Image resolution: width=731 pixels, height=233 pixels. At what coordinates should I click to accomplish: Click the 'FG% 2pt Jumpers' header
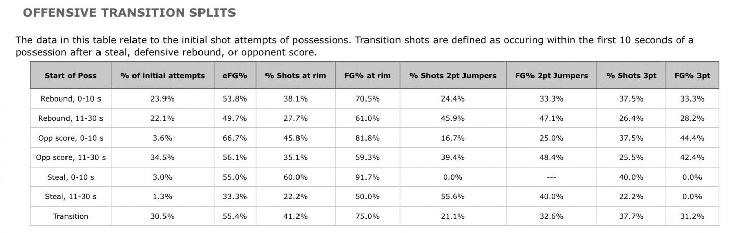[x=551, y=76]
